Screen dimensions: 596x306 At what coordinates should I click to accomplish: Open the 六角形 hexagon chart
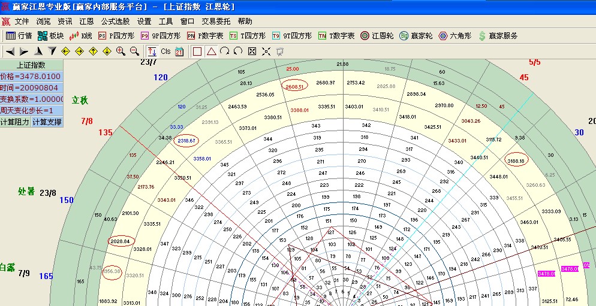456,36
